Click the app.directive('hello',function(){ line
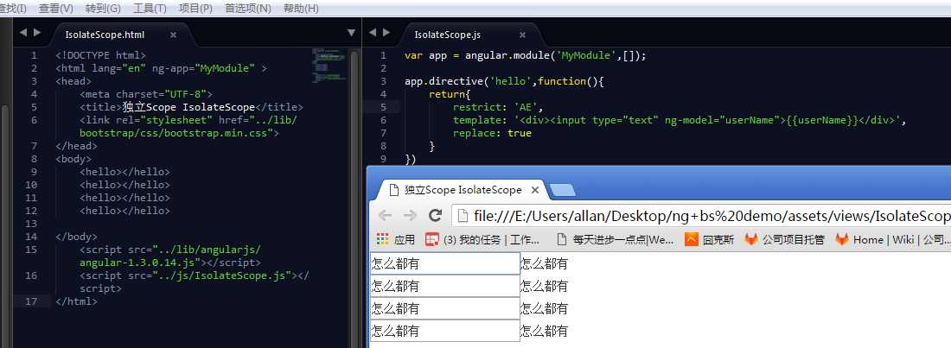Image resolution: width=951 pixels, height=348 pixels. coord(505,80)
